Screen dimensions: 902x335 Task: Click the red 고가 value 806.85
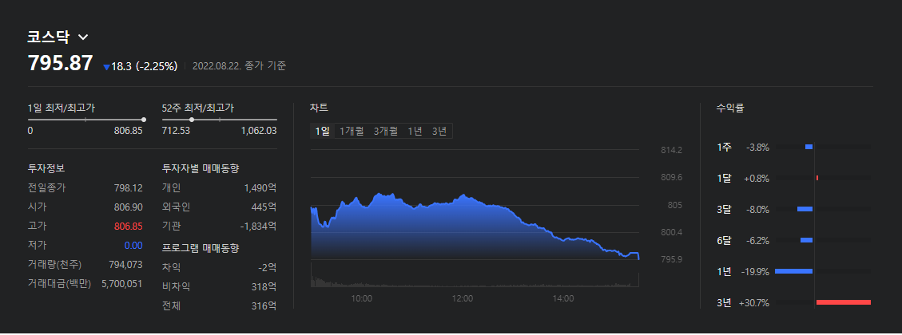129,227
